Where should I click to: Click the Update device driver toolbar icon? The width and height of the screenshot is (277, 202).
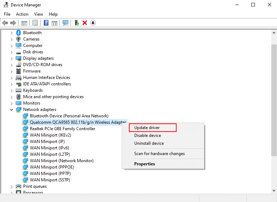coord(77,23)
